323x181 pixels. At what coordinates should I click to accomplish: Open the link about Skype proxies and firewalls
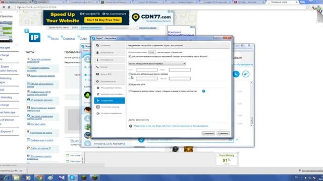[x=171, y=126]
